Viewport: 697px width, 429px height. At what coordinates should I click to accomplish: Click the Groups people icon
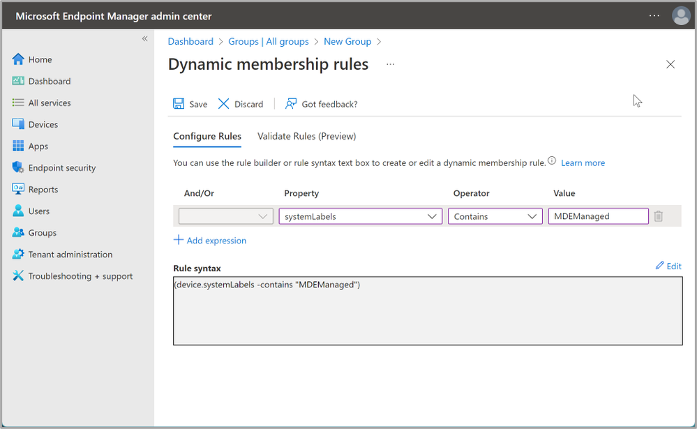point(18,232)
